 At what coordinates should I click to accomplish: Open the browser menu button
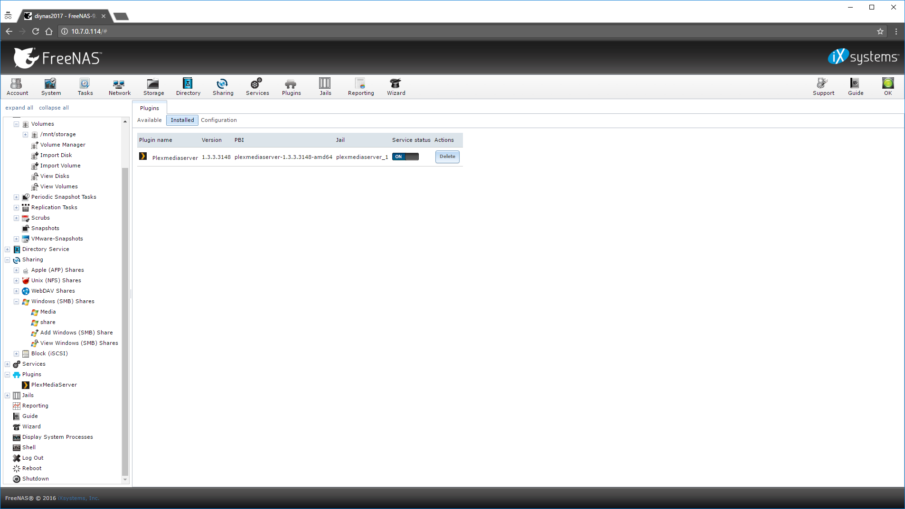tap(896, 31)
